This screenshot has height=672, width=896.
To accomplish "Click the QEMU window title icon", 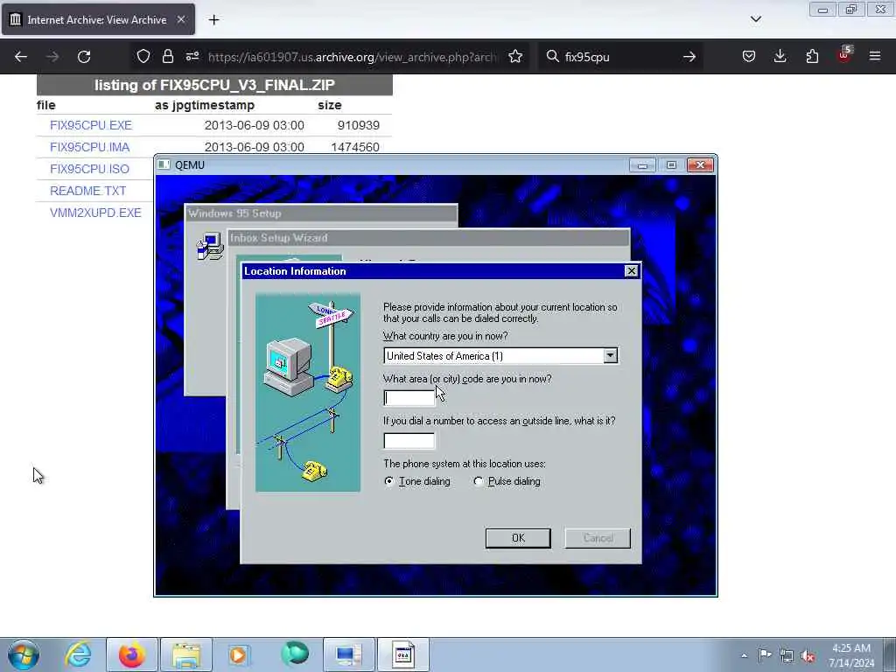I will point(164,164).
